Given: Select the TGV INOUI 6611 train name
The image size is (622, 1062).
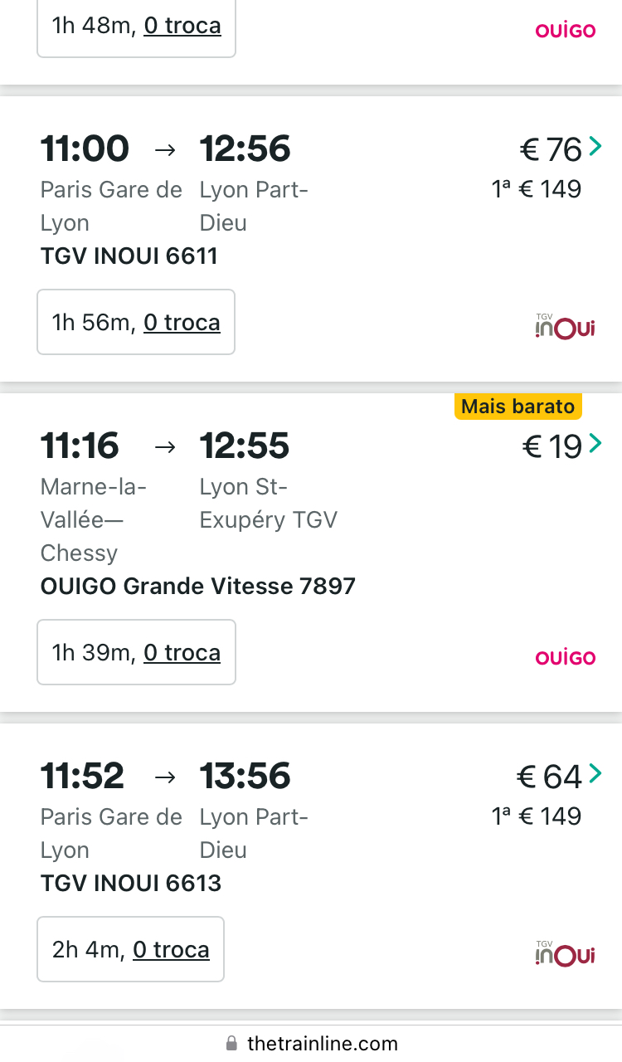Looking at the screenshot, I should click(129, 256).
